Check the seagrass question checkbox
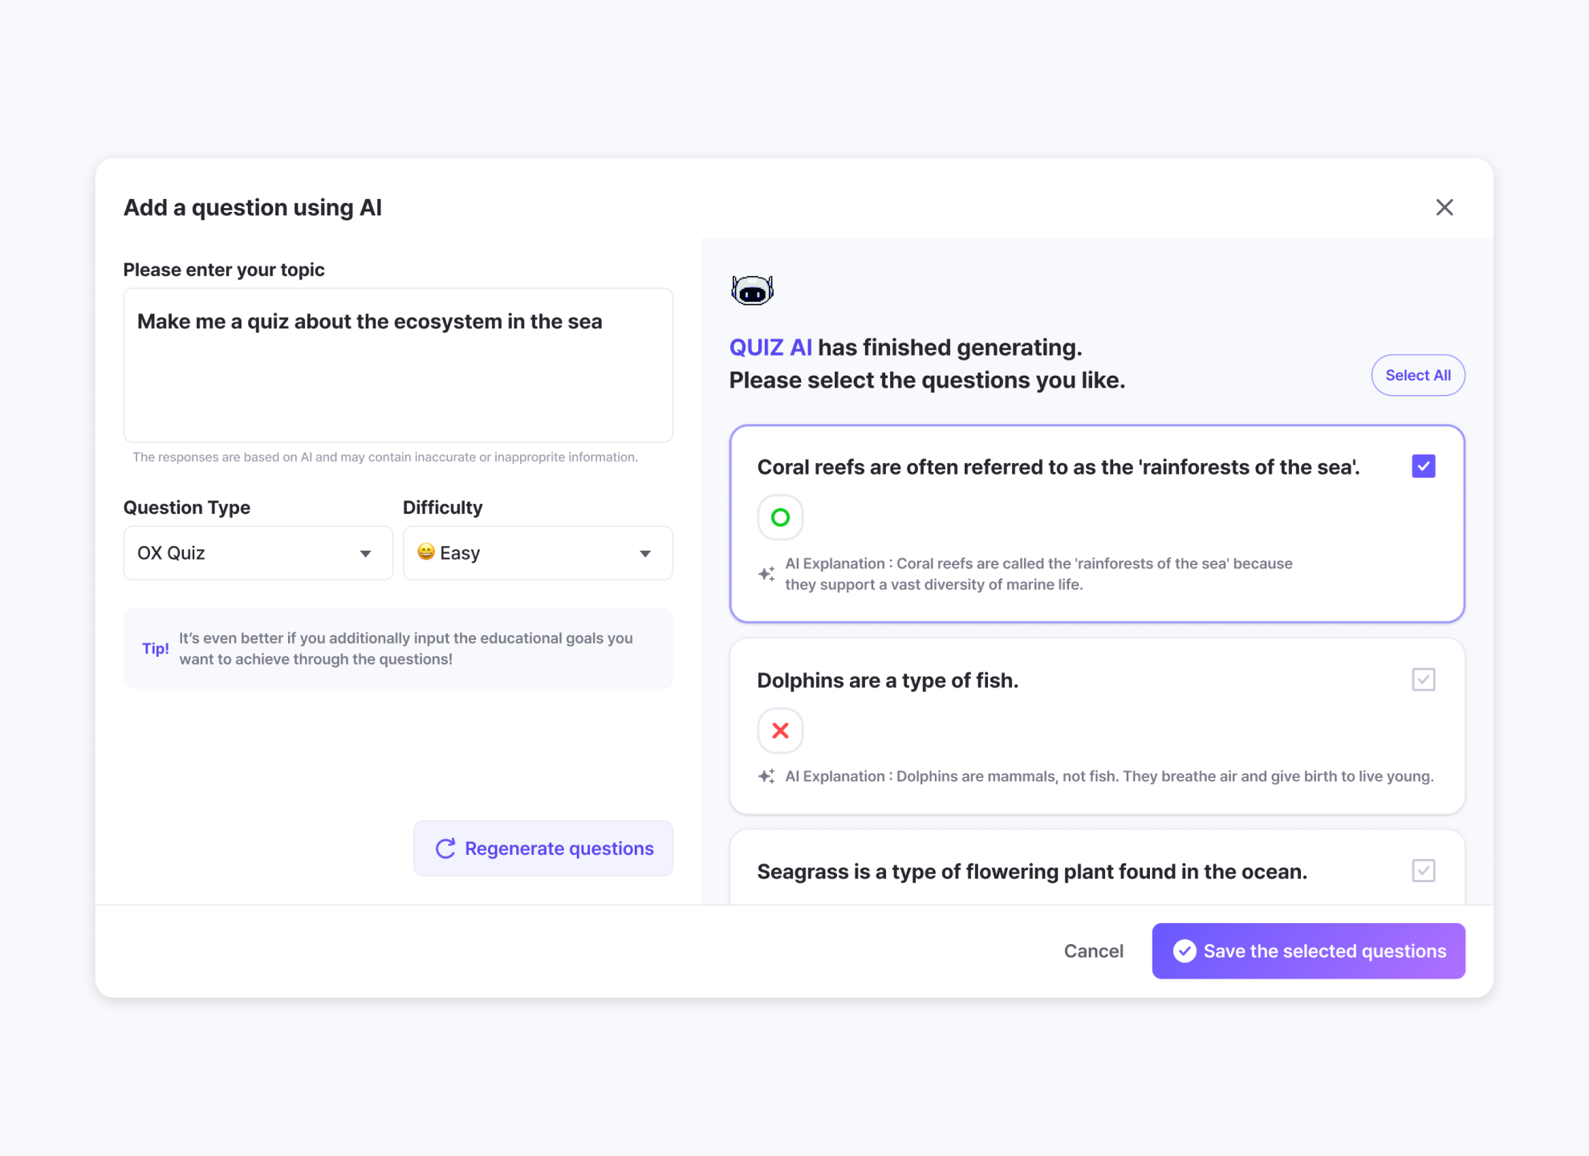The width and height of the screenshot is (1589, 1156). coord(1423,871)
